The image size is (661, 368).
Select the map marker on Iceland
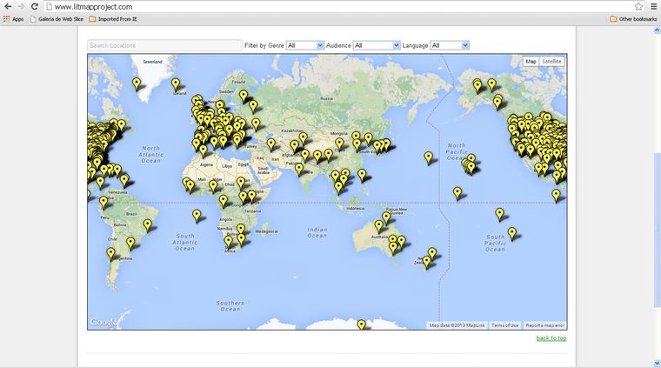[x=176, y=84]
